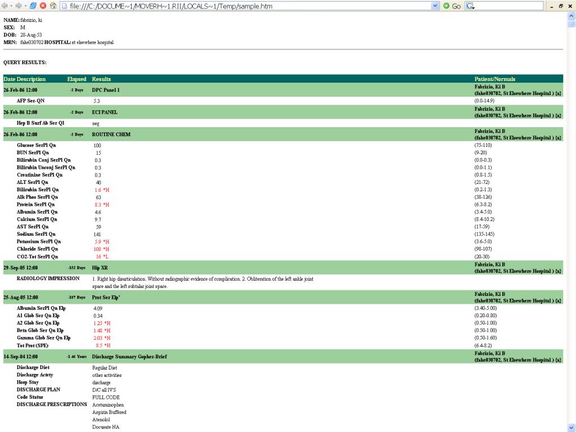Click 'Acetaminophen' in the prescriptions list
576x432 pixels.
point(108,405)
